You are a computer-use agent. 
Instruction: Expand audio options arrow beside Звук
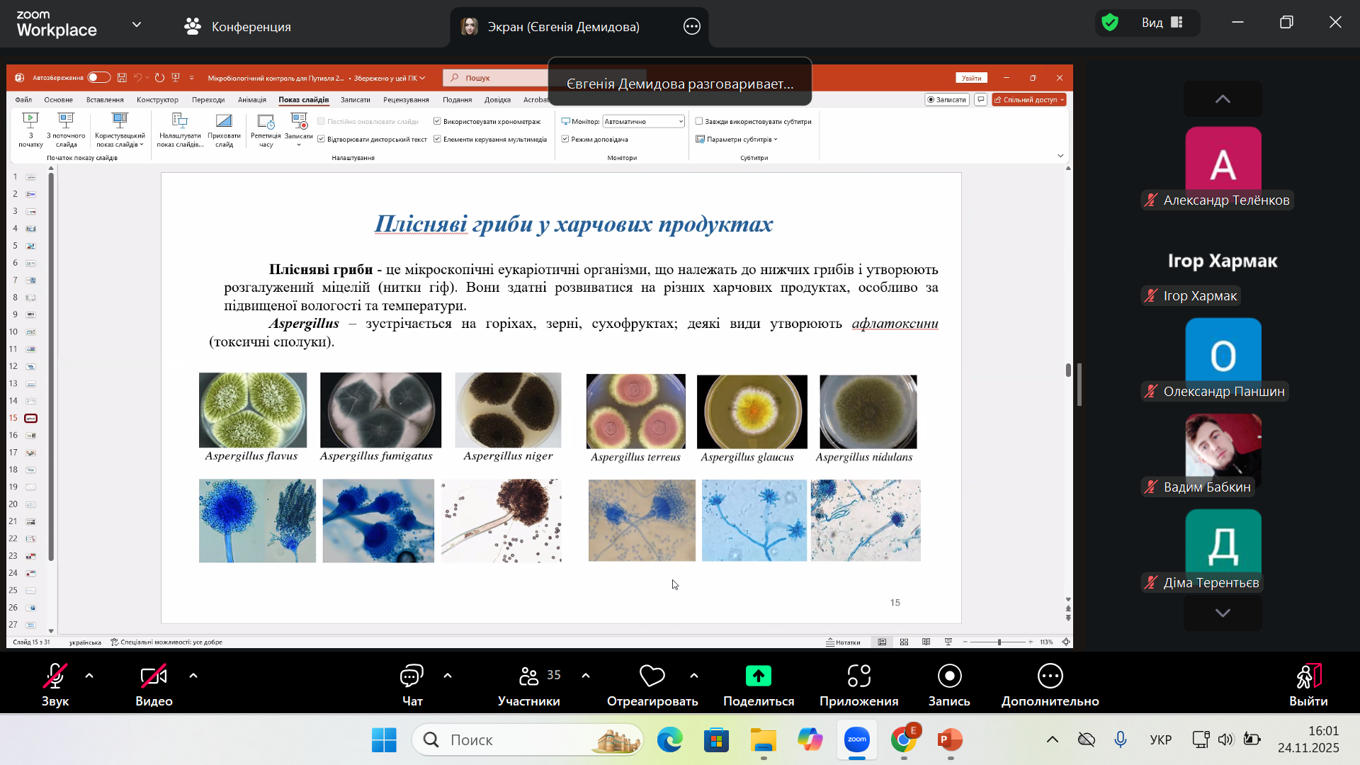(x=89, y=676)
